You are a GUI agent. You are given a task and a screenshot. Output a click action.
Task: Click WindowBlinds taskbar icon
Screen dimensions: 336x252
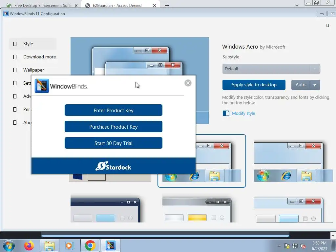tap(111, 245)
